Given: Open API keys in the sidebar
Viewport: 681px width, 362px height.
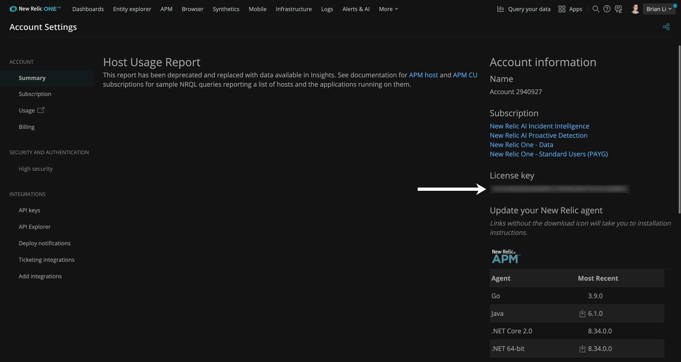Looking at the screenshot, I should click(x=30, y=210).
